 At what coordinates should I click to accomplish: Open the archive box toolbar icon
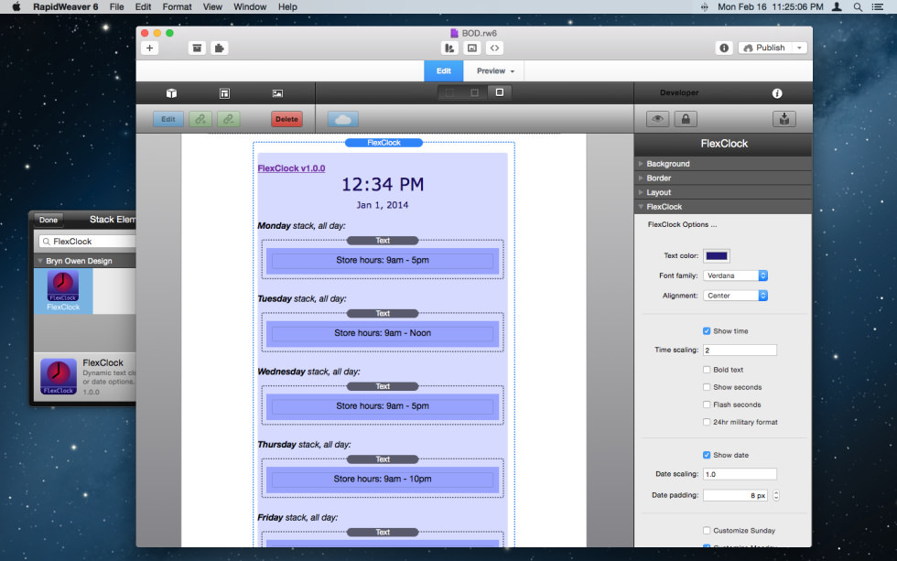(x=197, y=48)
